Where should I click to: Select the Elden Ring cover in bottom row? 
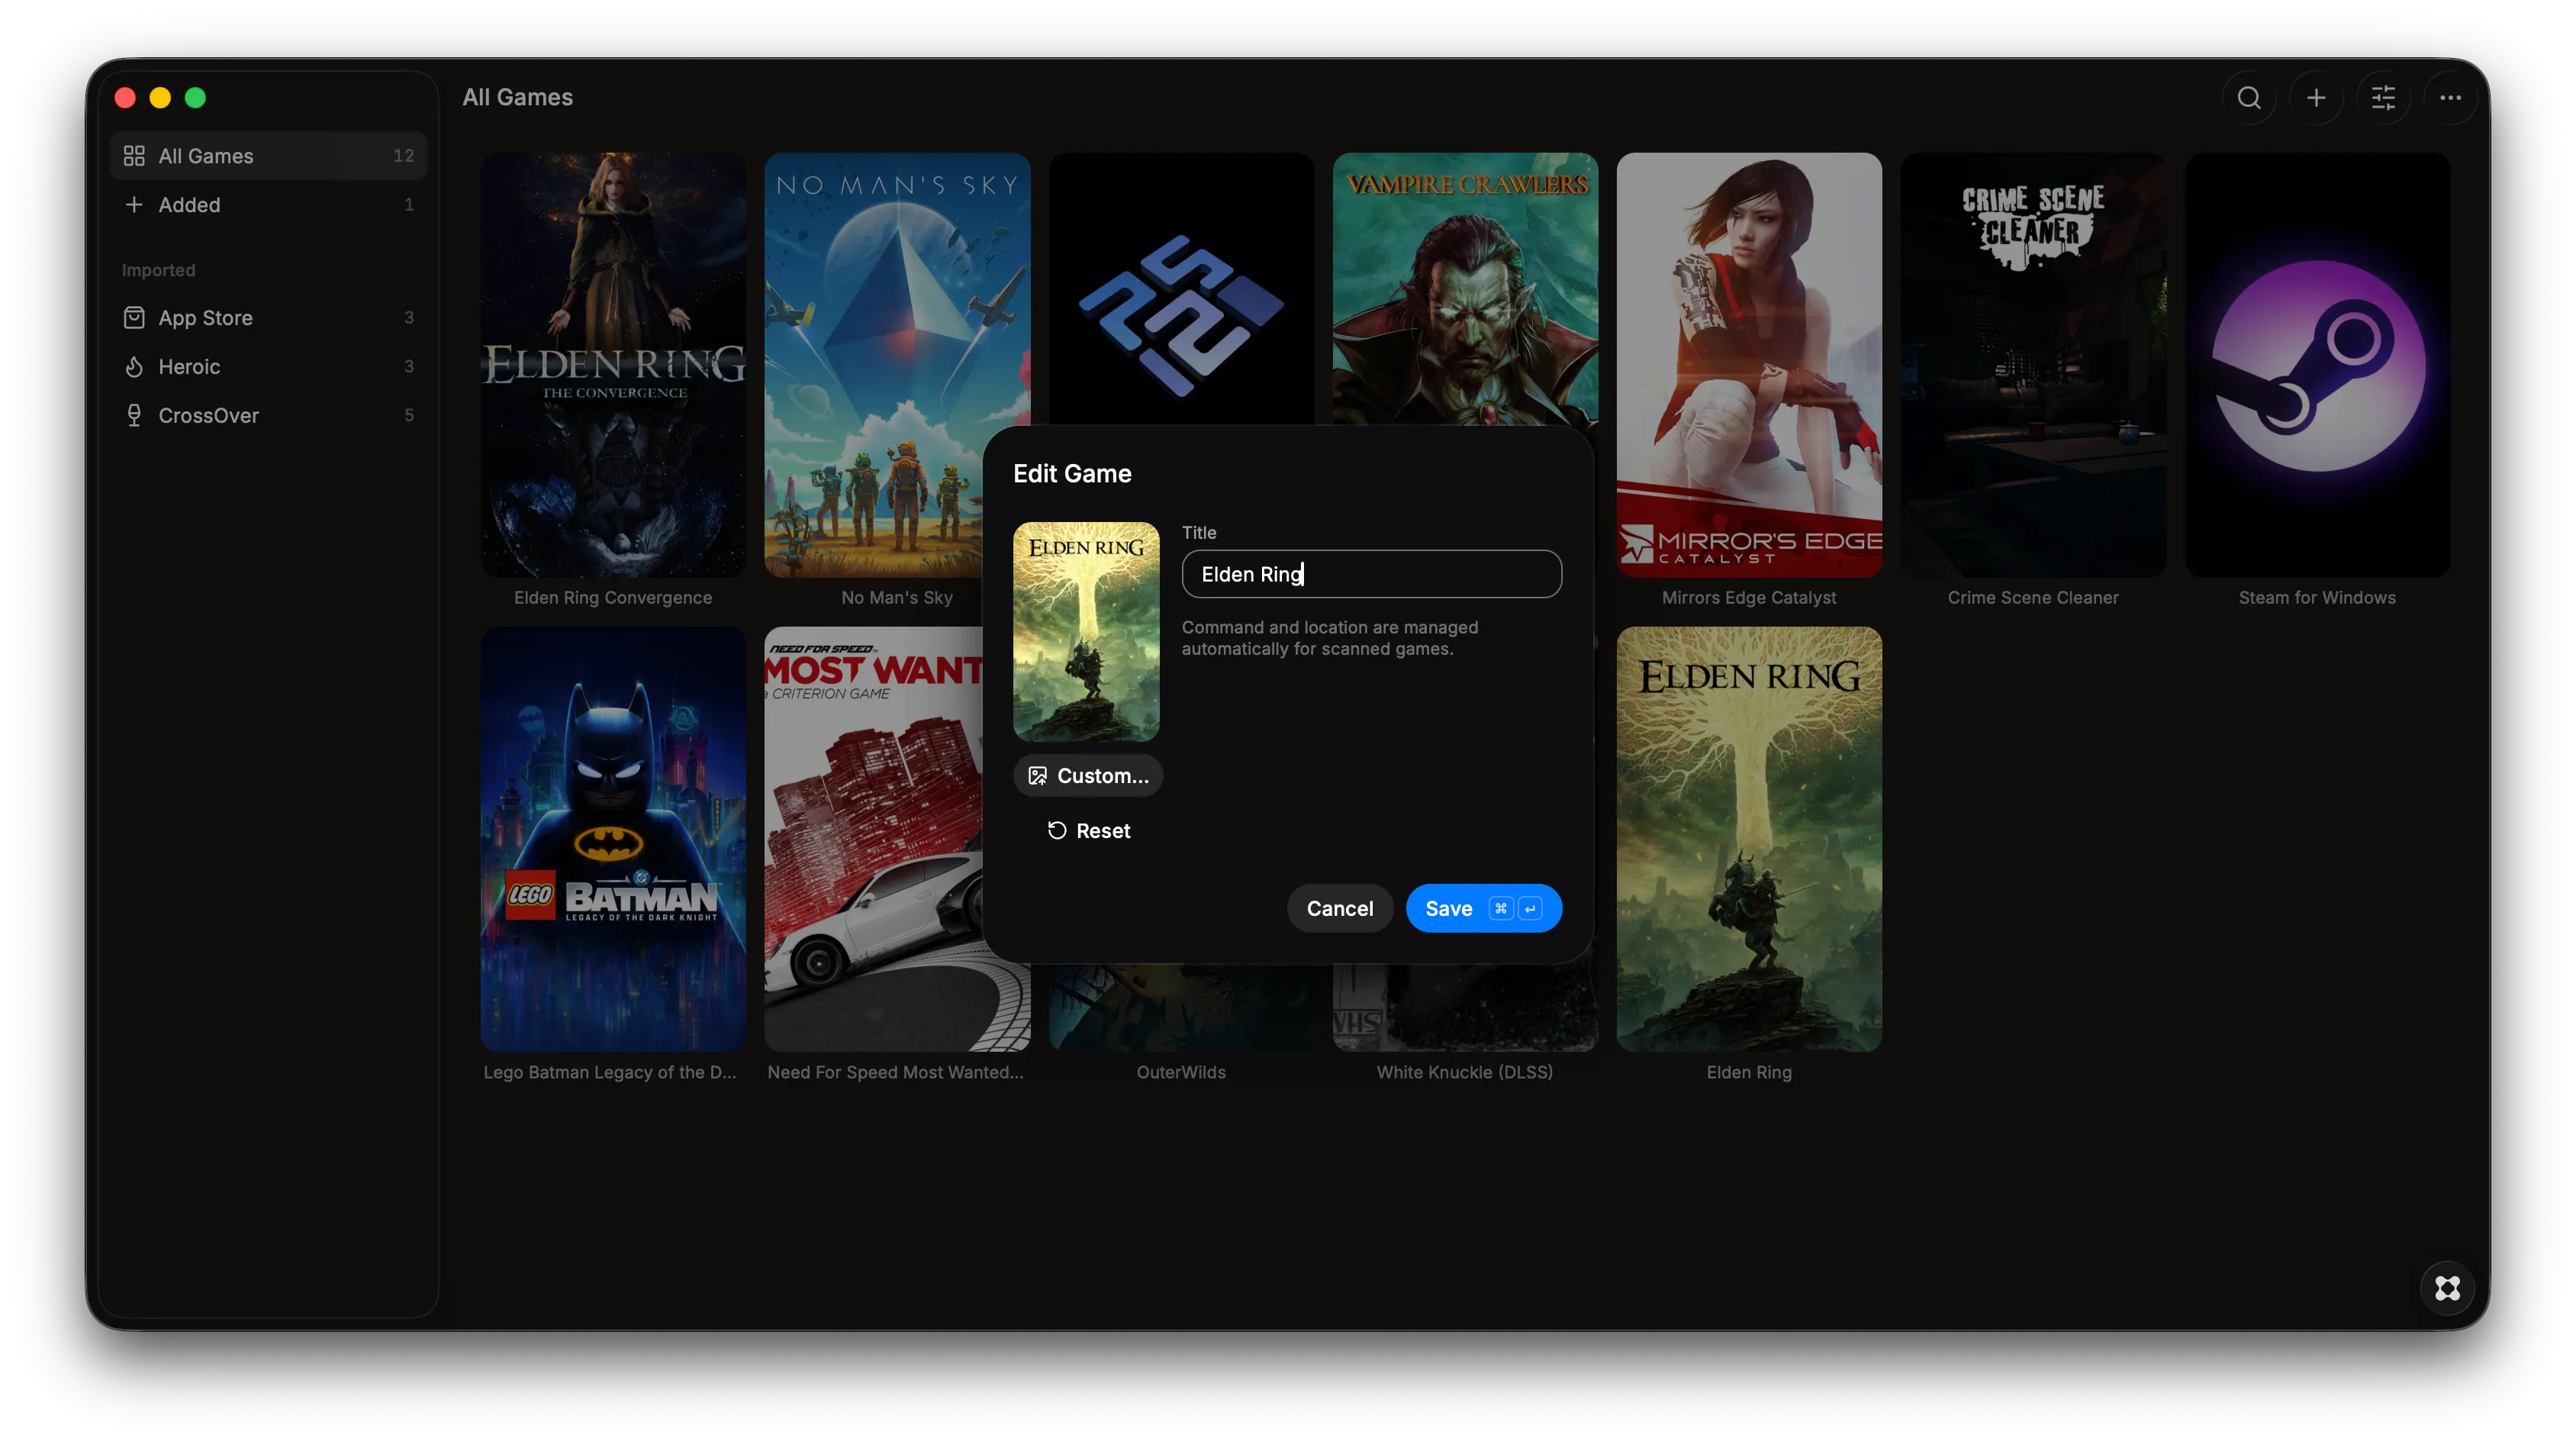click(x=1749, y=839)
